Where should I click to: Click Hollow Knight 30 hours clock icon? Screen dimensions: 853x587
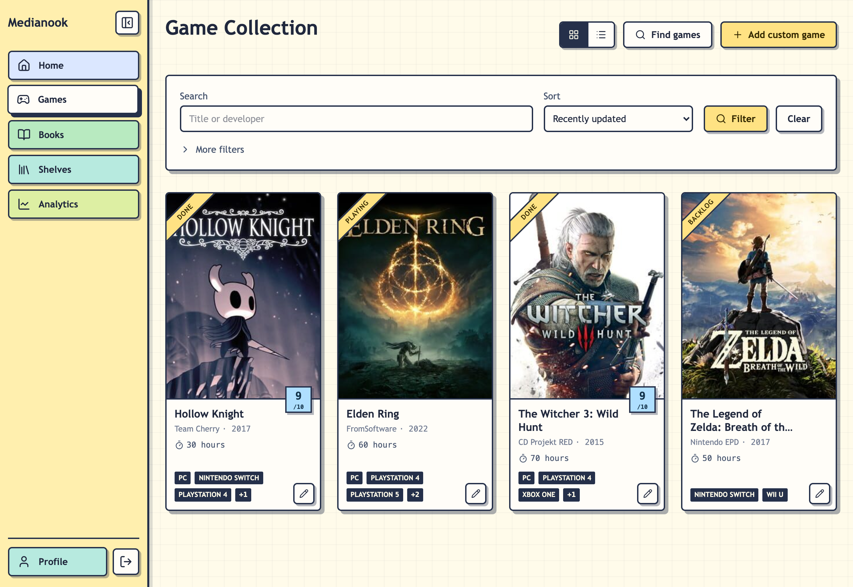(x=179, y=445)
